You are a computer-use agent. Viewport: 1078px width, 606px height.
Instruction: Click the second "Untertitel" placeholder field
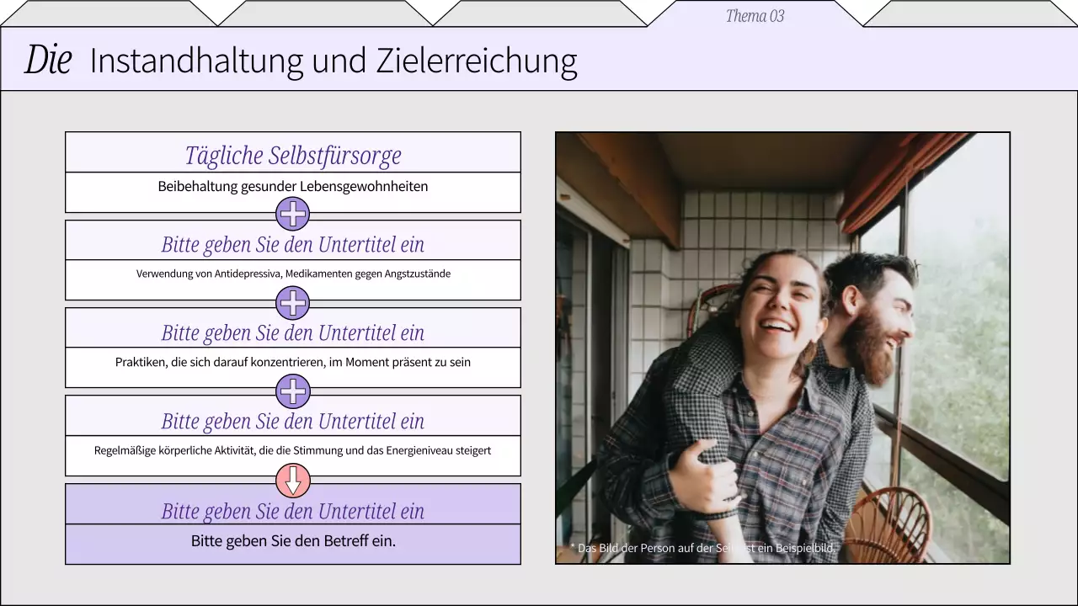pos(292,332)
